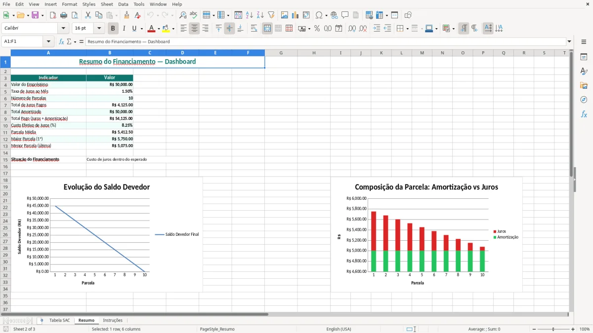The height and width of the screenshot is (333, 593).
Task: Toggle Bold formatting
Action: point(113,29)
